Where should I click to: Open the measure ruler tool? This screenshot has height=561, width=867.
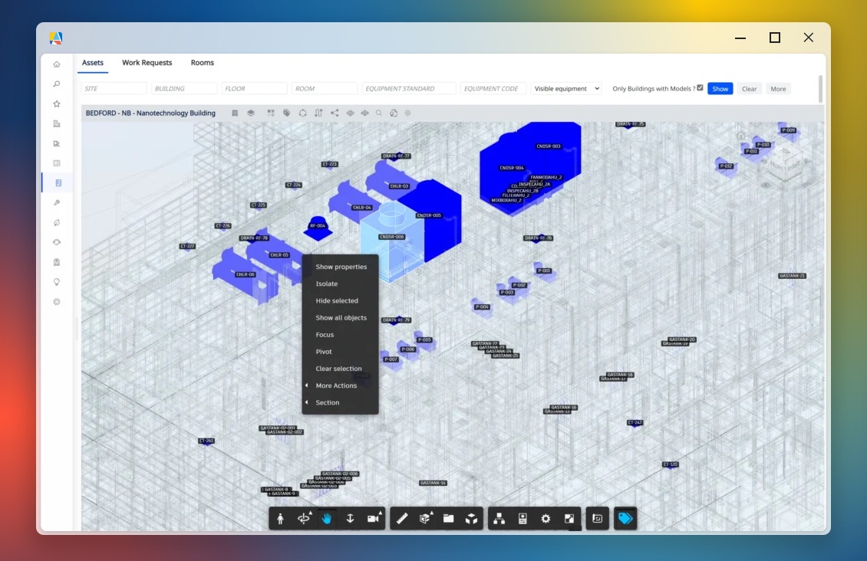coord(402,519)
